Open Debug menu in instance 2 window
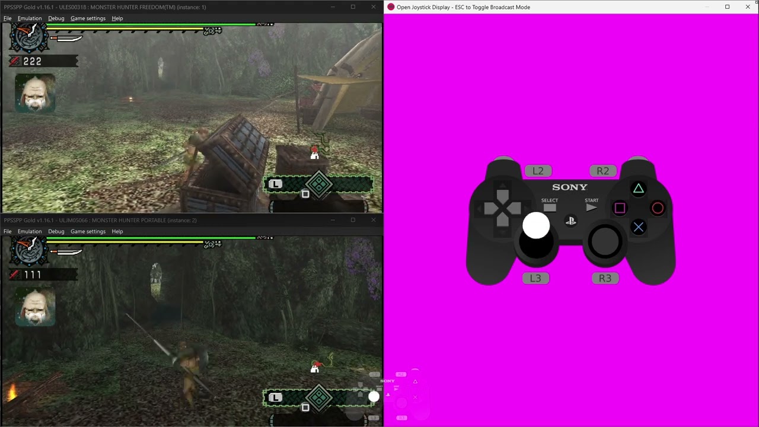Screen dimensions: 759x427 coord(56,231)
